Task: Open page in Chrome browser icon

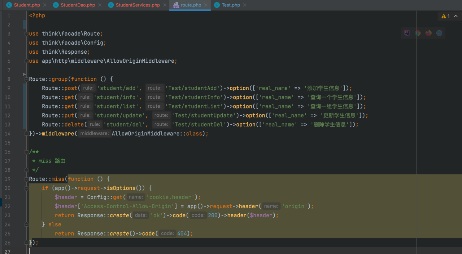Action: [x=418, y=33]
